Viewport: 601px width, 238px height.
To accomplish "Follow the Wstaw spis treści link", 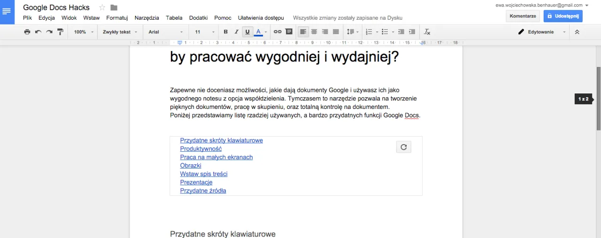I will 204,174.
